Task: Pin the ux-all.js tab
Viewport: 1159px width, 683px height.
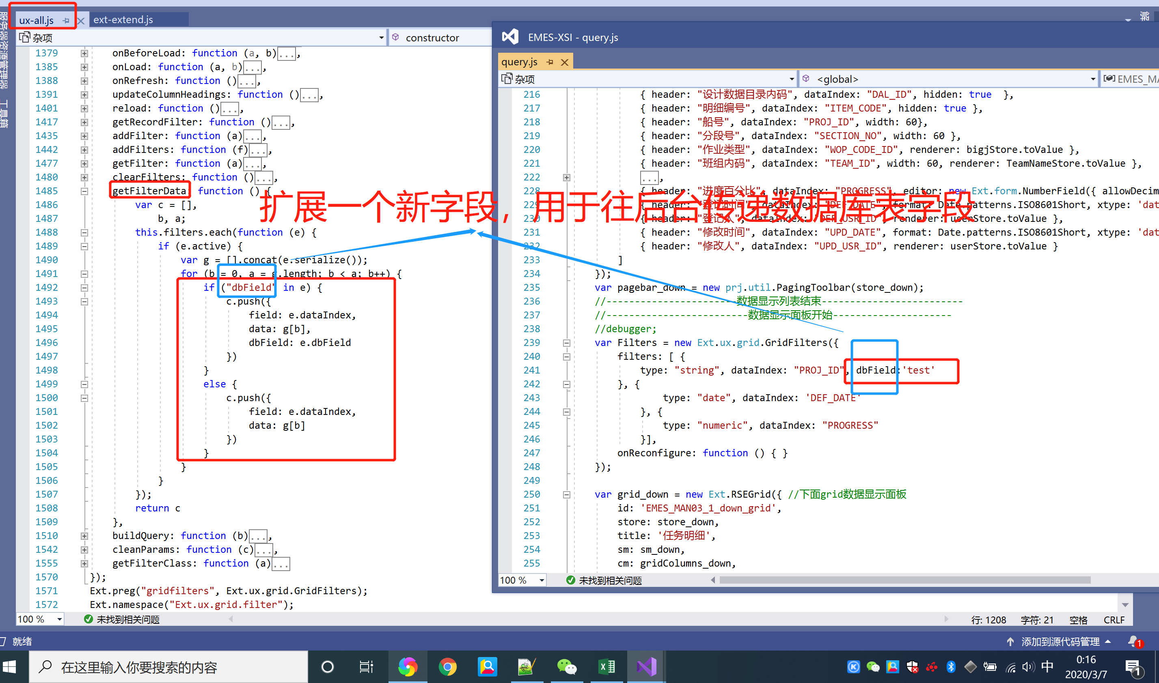Action: (66, 20)
